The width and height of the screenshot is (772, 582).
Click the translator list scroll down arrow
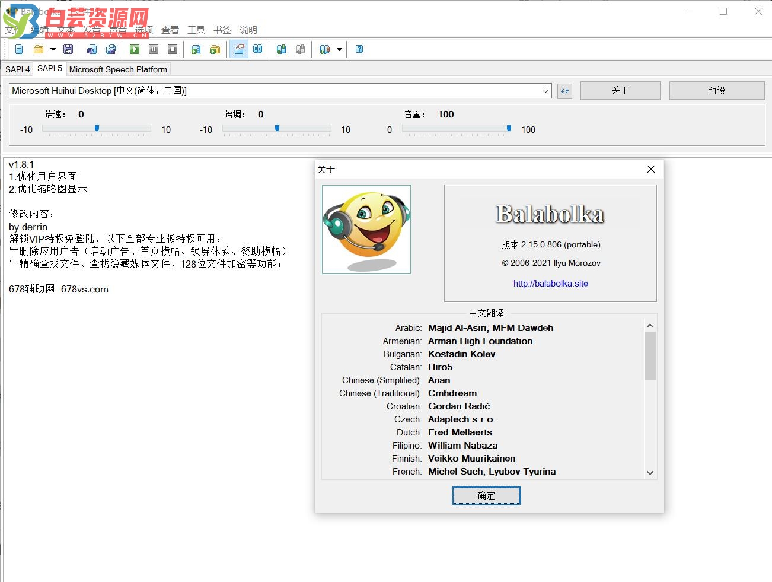(x=650, y=473)
